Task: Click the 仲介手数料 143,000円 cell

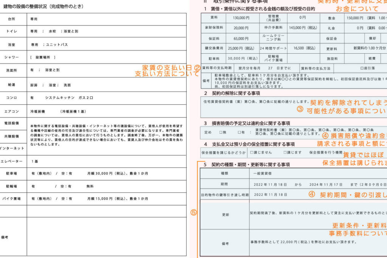Action: (303, 28)
